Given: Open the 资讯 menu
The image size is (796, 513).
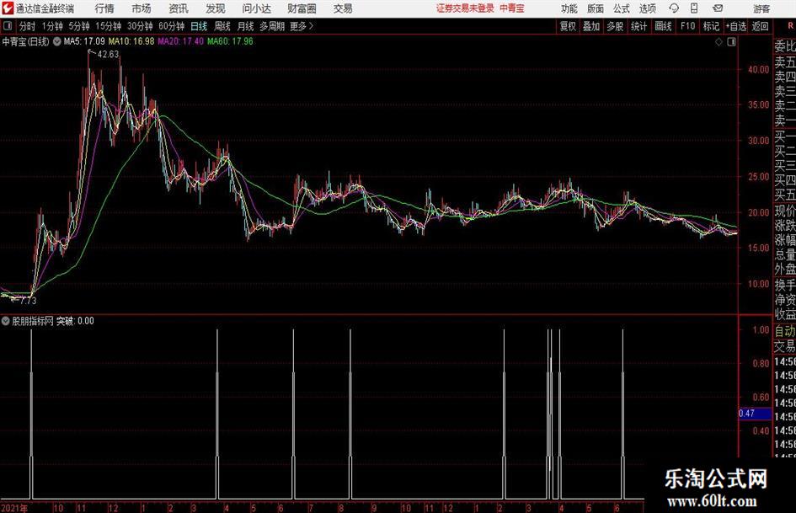Looking at the screenshot, I should tap(179, 8).
